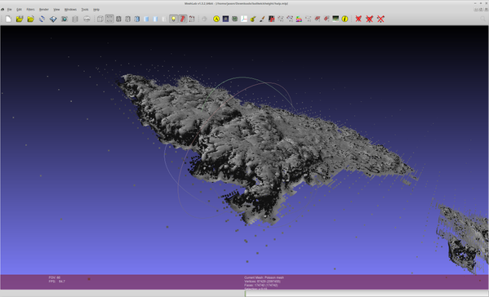This screenshot has height=297, width=489.
Task: Switch to wireframe render mode
Action: point(118,19)
